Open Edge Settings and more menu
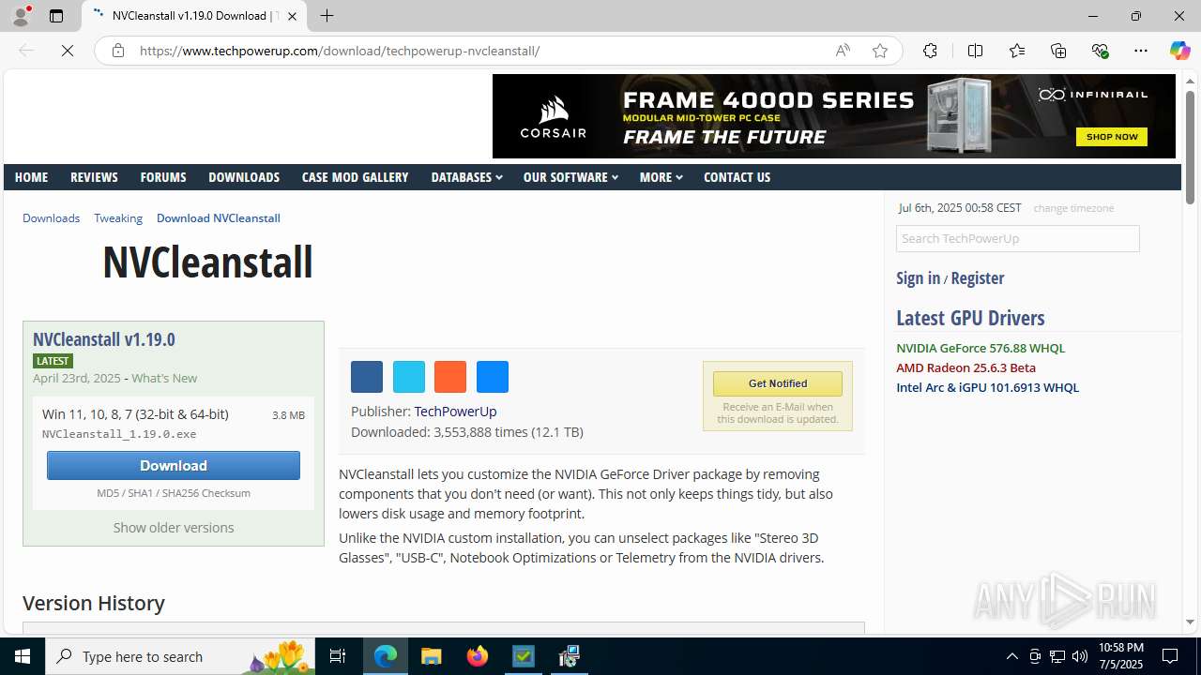This screenshot has width=1201, height=675. coord(1141,51)
